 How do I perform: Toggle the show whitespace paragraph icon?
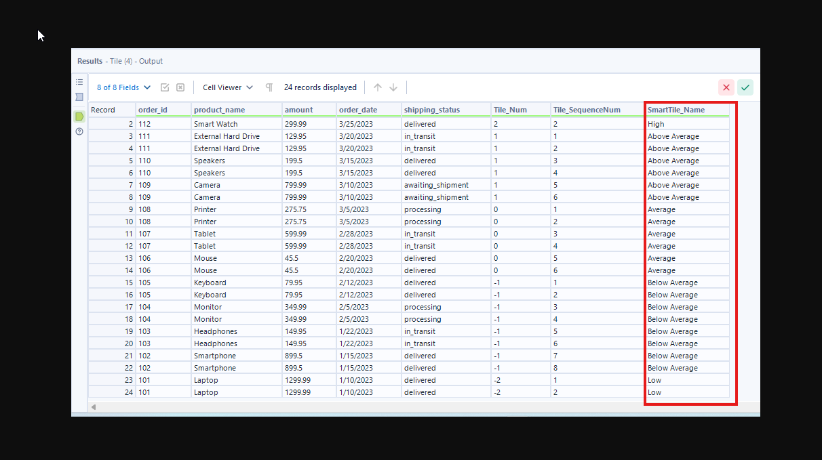tap(269, 87)
